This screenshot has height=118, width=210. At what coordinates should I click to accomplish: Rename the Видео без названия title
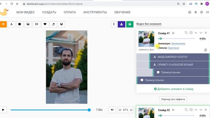pyautogui.click(x=149, y=24)
